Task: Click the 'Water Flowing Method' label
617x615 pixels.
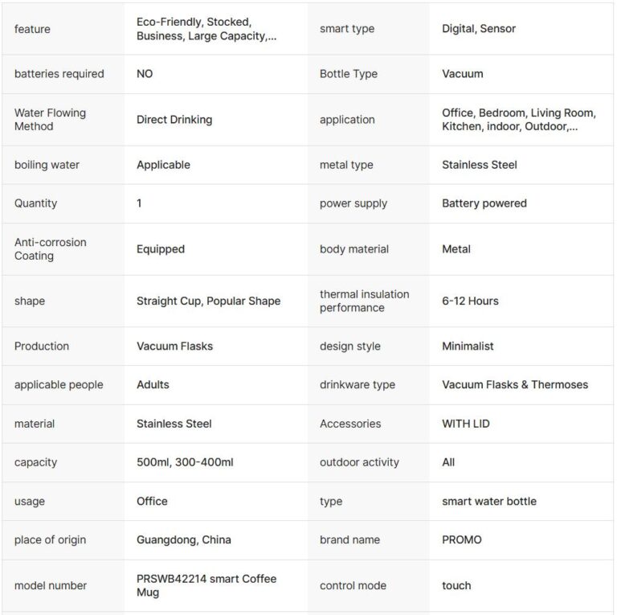Action: pos(50,120)
